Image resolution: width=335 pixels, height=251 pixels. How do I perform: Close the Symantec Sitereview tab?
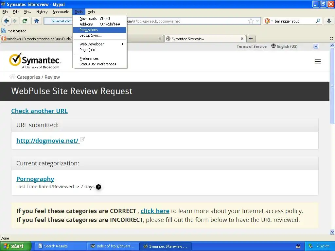242,39
